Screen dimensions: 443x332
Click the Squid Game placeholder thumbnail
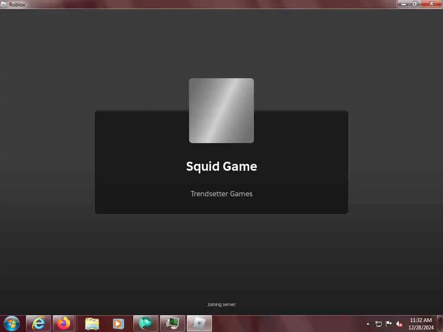(x=221, y=111)
